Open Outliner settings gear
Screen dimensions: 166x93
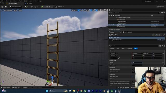point(164,13)
